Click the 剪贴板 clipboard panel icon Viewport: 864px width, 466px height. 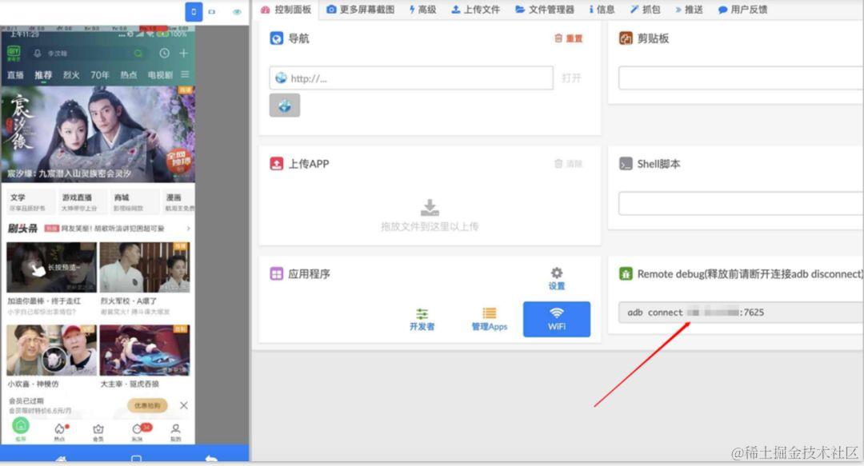(626, 38)
